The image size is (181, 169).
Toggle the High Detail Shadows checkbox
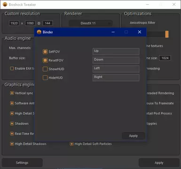tap(12, 144)
